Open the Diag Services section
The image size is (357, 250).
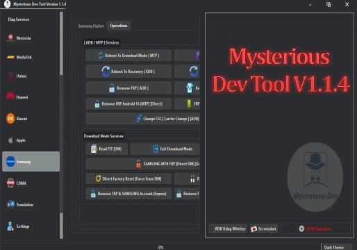click(19, 19)
